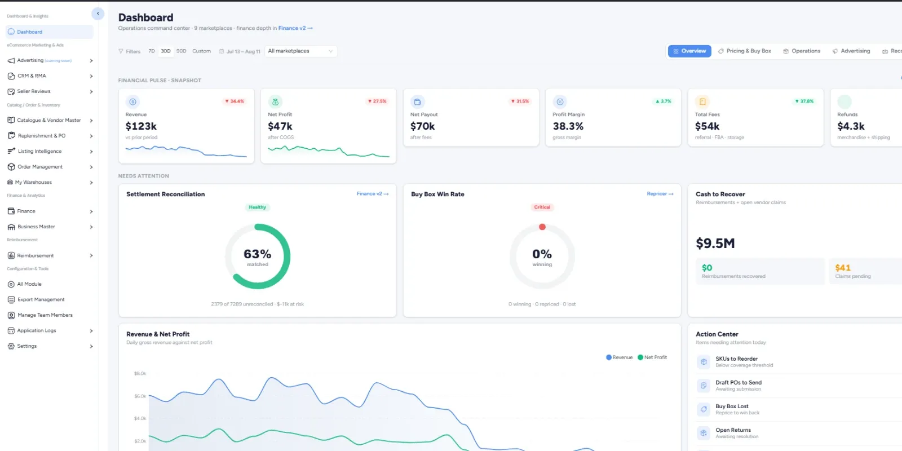Toggle the Net Profit series in chart legend
902x451 pixels.
click(652, 357)
